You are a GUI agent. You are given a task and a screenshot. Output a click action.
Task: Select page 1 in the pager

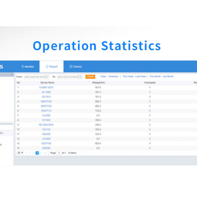(37, 153)
